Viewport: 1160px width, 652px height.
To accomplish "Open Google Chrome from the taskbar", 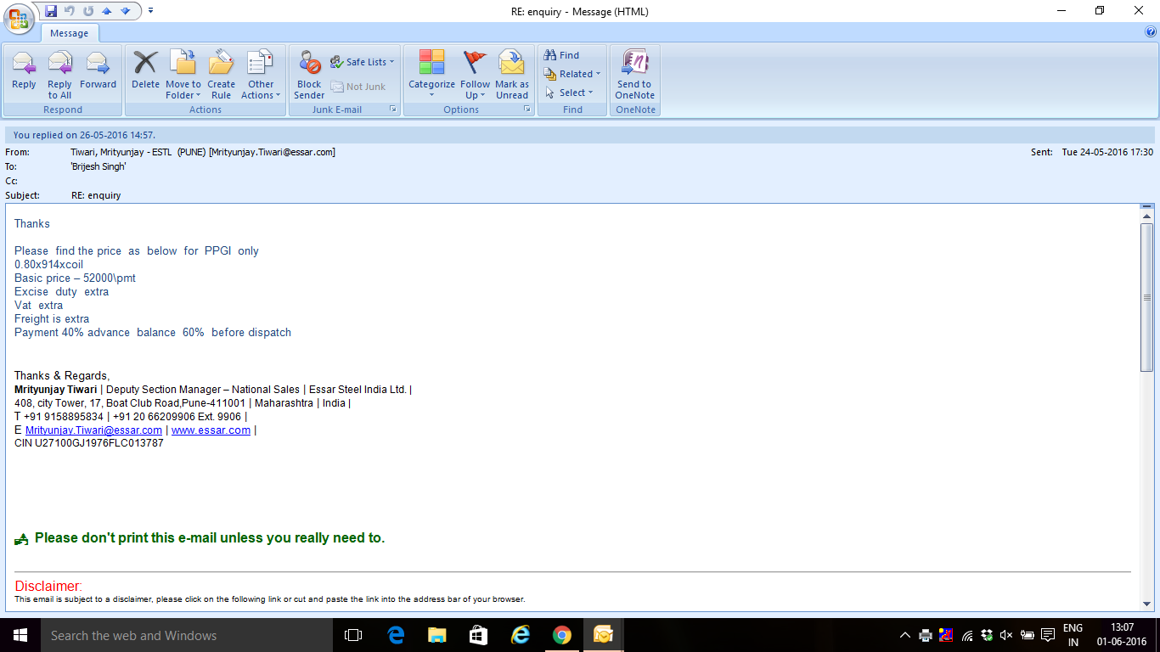I will coord(561,635).
